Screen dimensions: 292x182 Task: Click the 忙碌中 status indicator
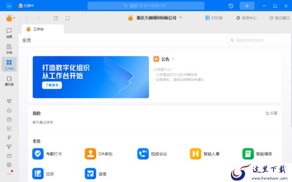[26, 6]
